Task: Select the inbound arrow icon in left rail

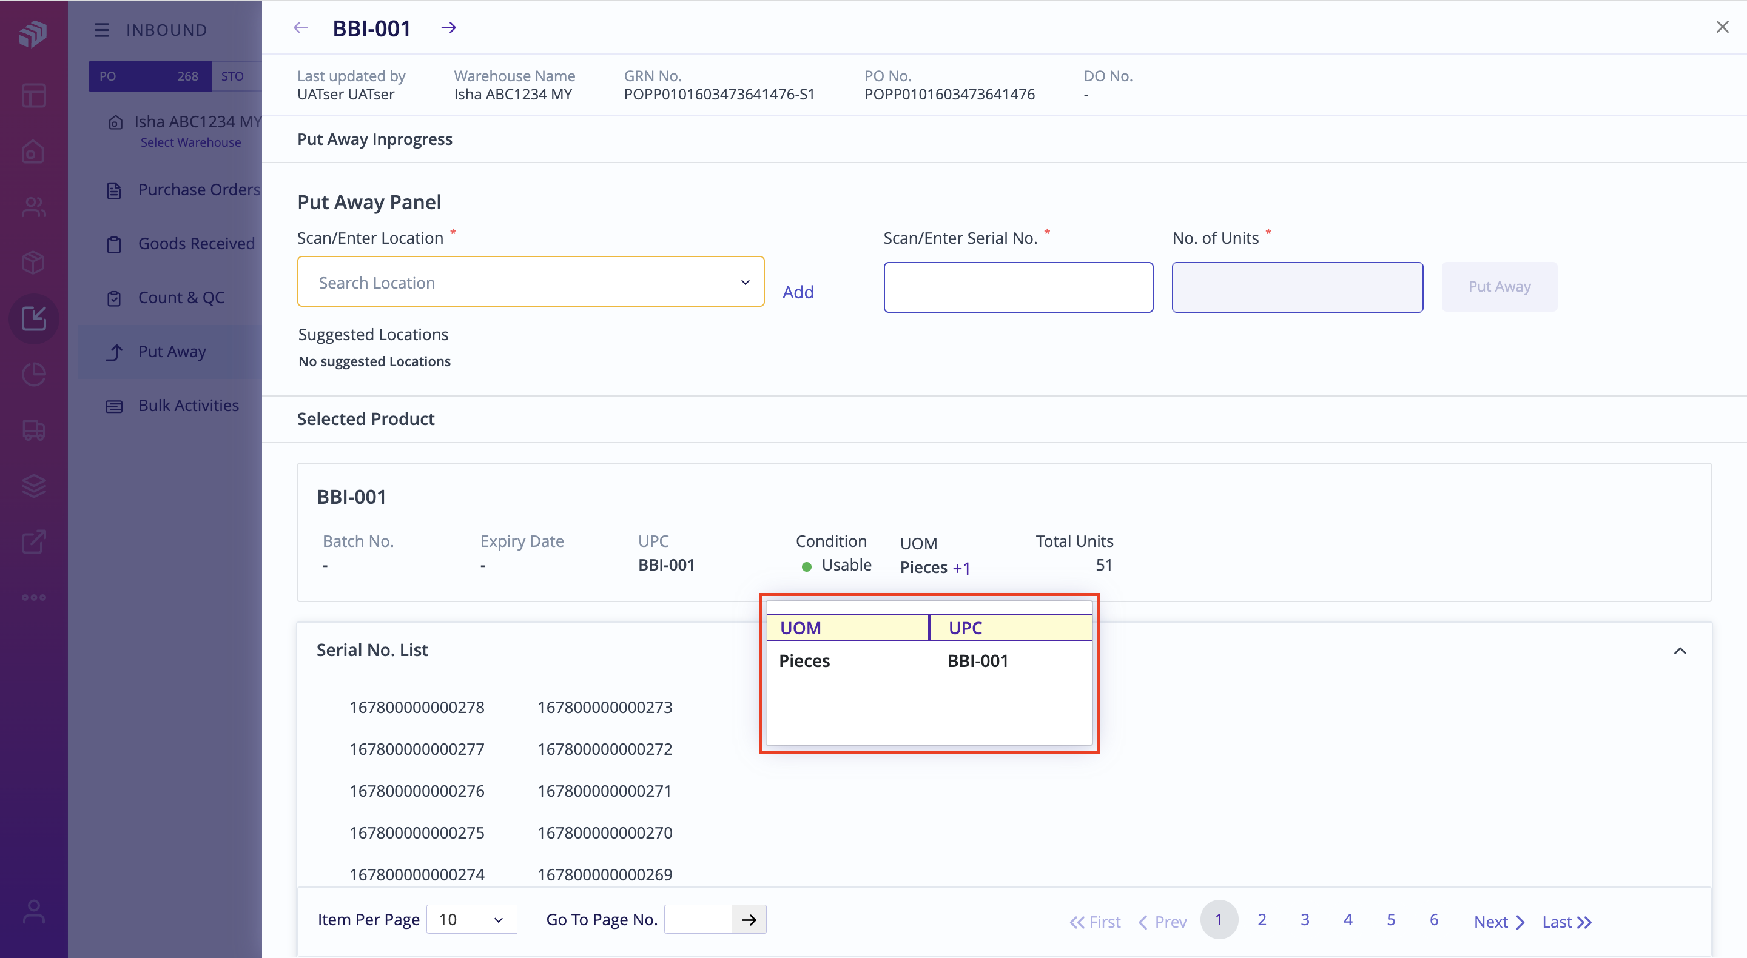Action: (33, 318)
